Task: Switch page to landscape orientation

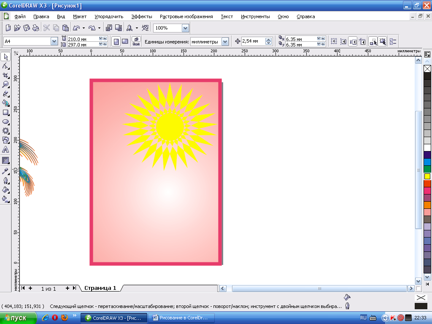Action: tap(125, 41)
